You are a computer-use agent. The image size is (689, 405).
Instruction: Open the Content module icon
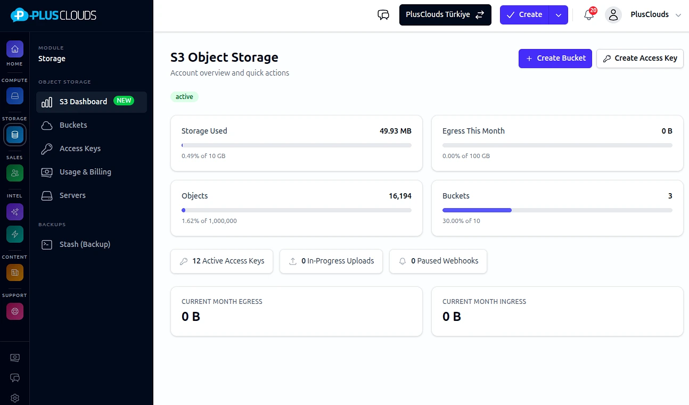(15, 272)
